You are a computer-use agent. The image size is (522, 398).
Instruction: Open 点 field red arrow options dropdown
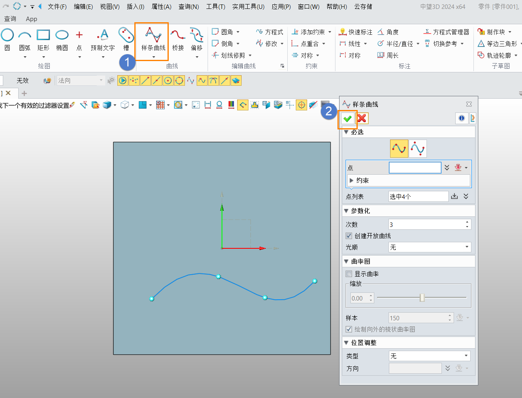tap(466, 167)
